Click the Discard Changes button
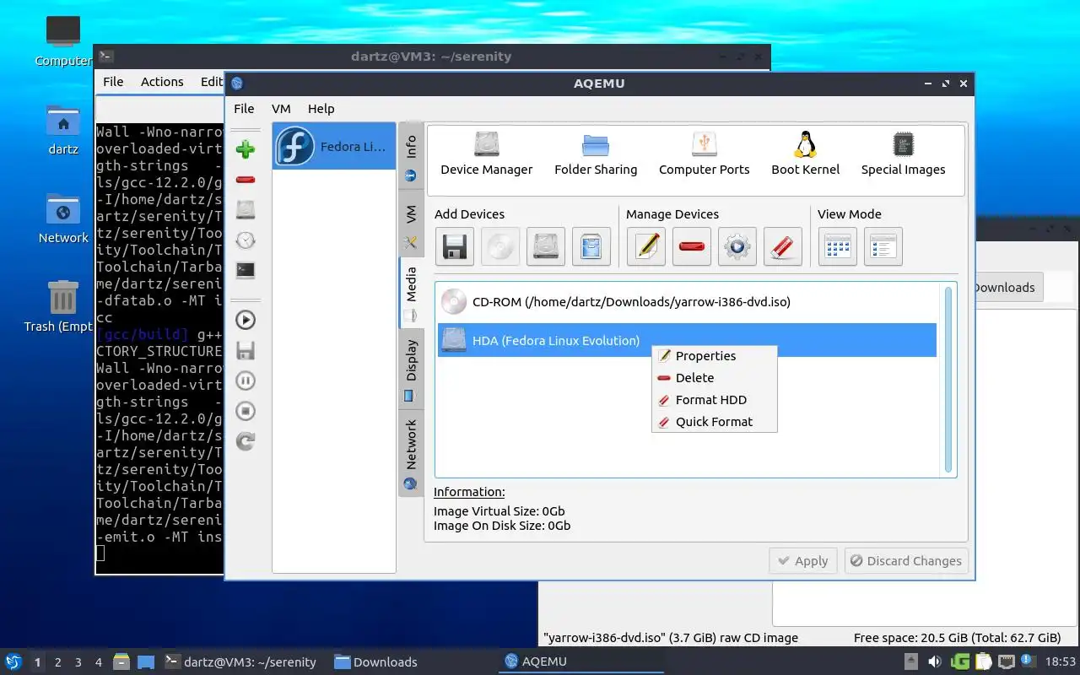This screenshot has height=675, width=1080. point(906,561)
